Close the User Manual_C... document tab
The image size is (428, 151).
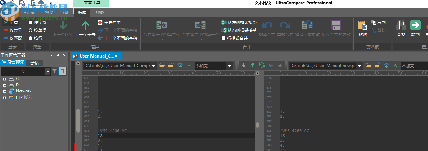[116, 56]
